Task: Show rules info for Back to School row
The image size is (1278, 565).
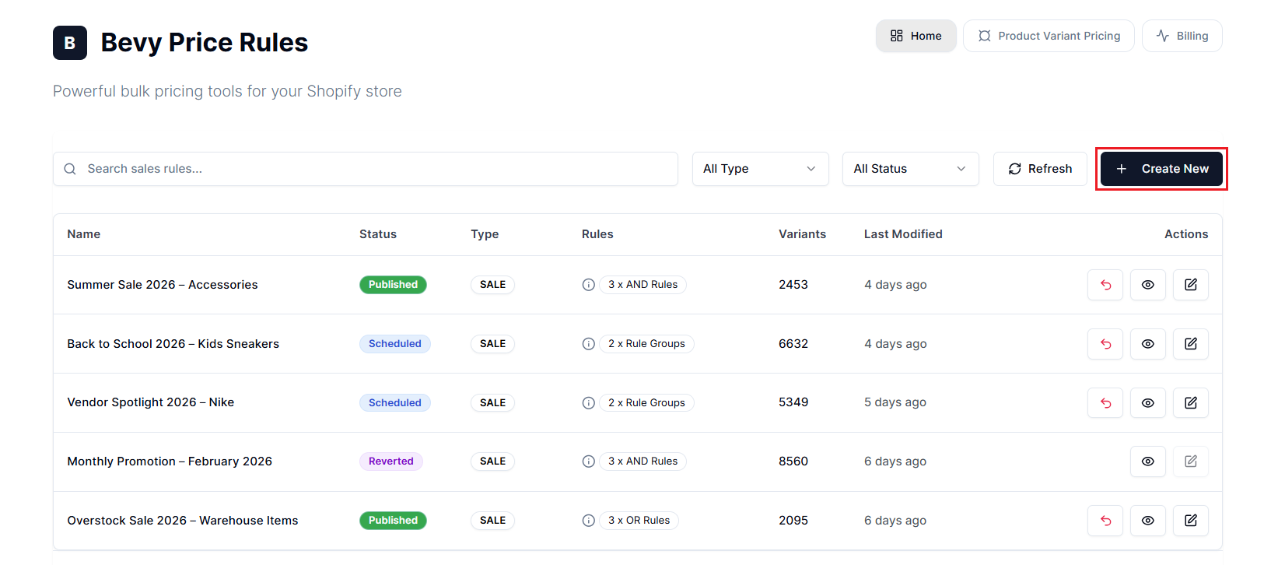Action: point(589,344)
